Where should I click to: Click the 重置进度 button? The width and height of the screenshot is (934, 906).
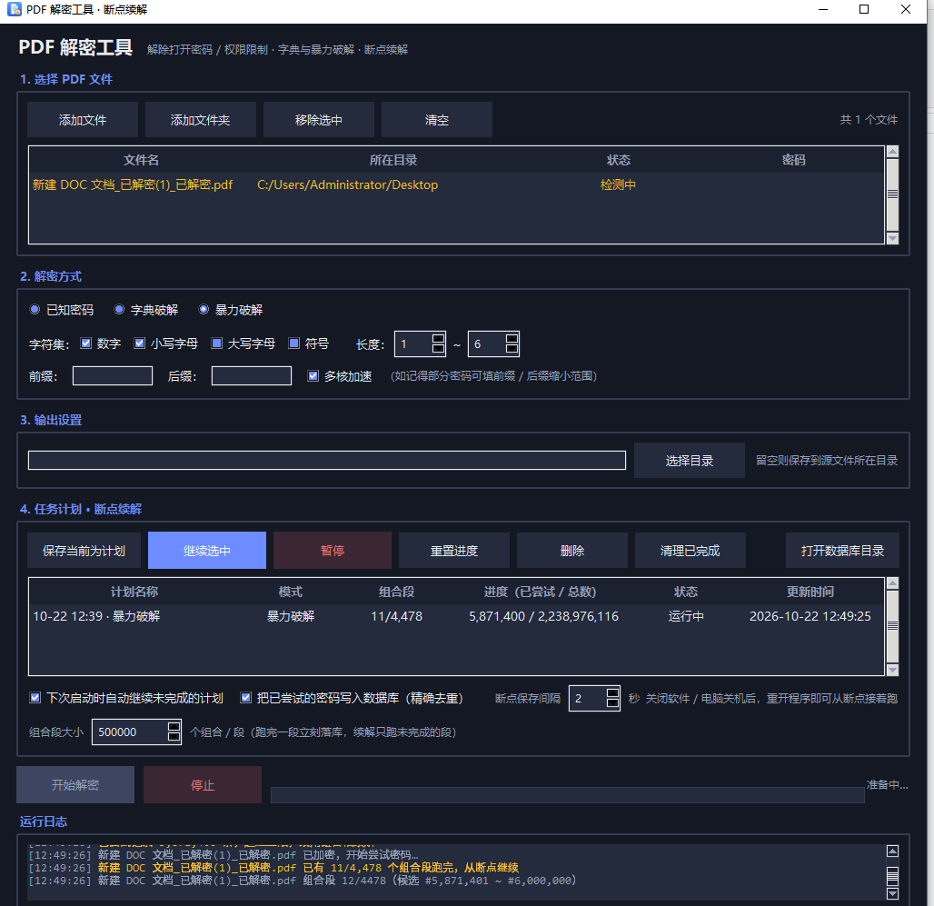[x=454, y=551]
